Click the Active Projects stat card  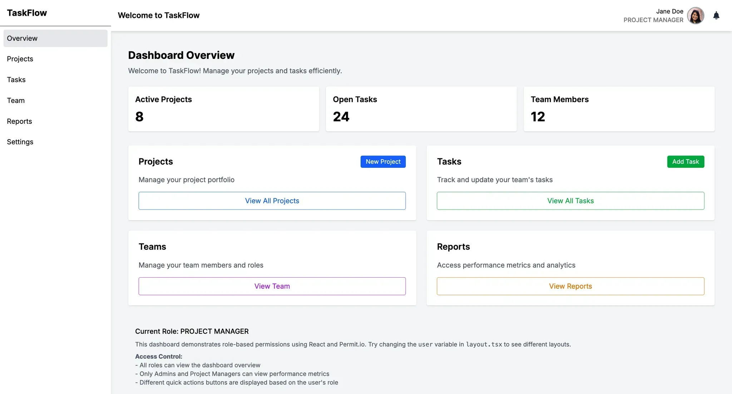point(223,109)
